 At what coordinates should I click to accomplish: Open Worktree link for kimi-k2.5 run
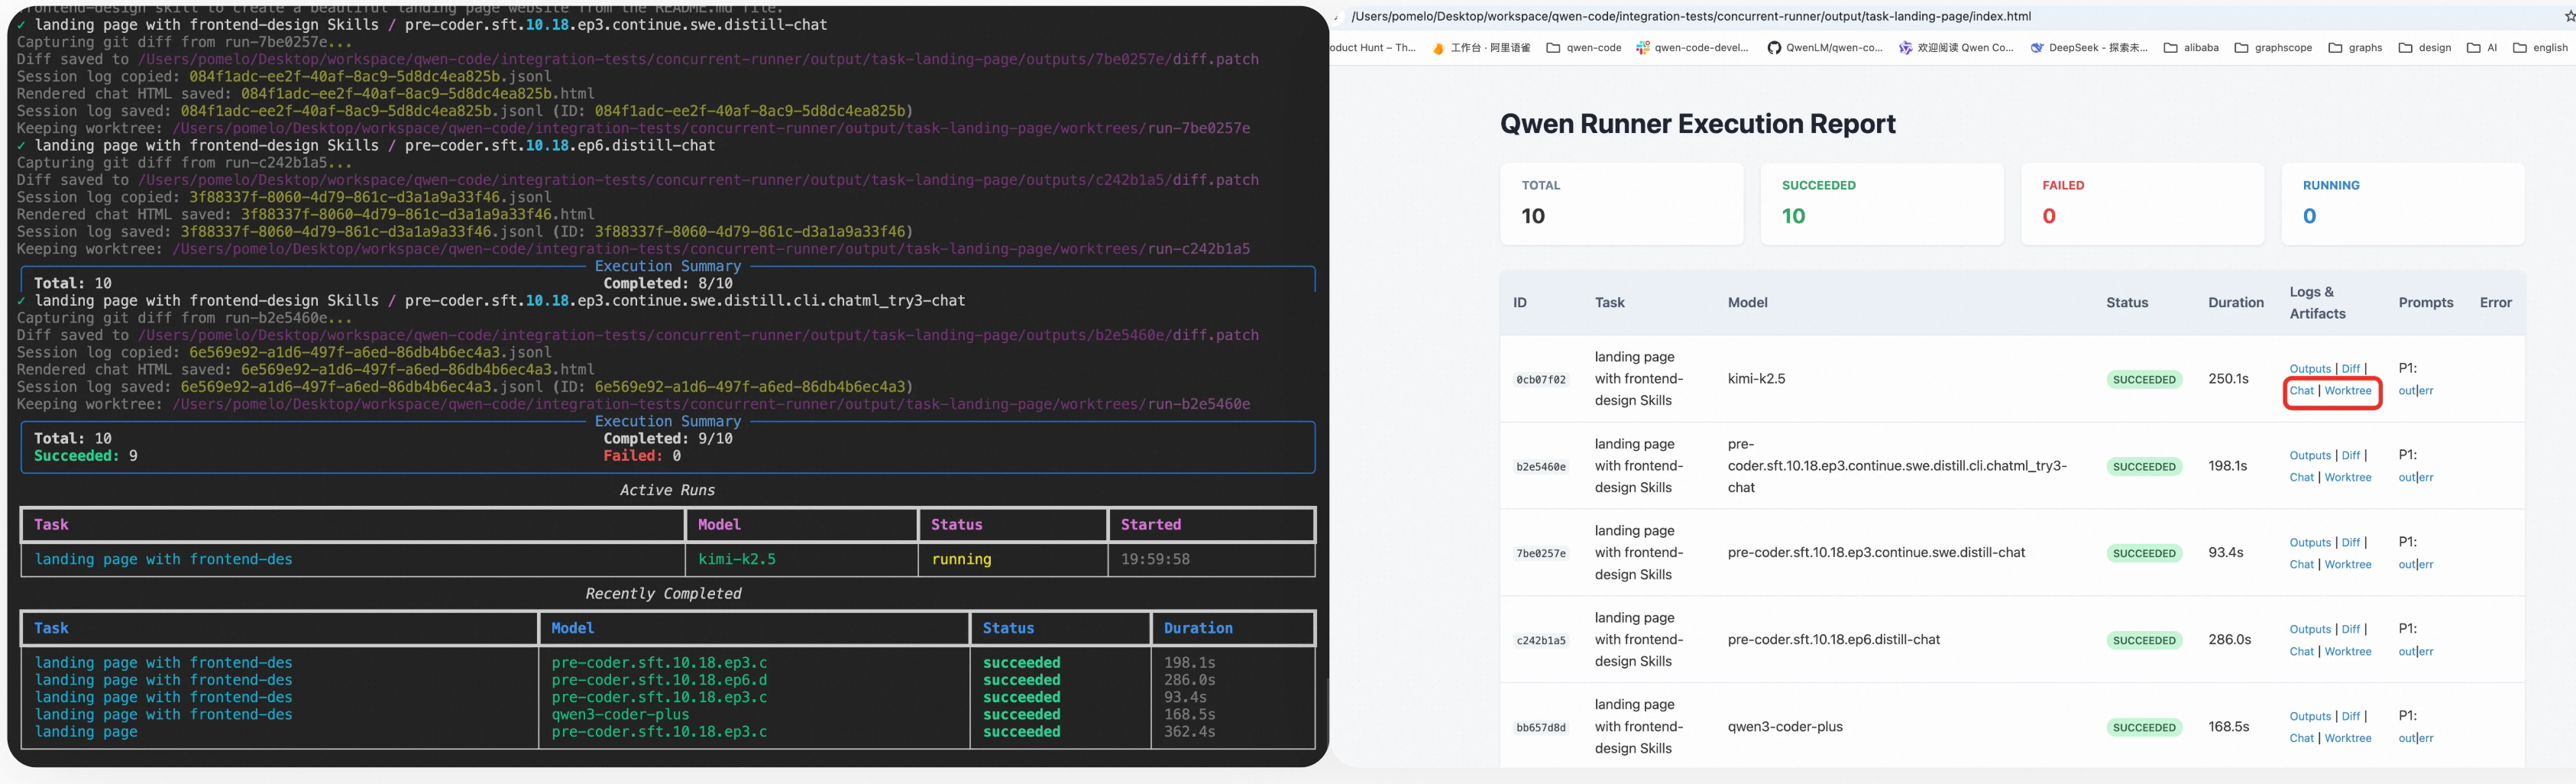[x=2347, y=391]
